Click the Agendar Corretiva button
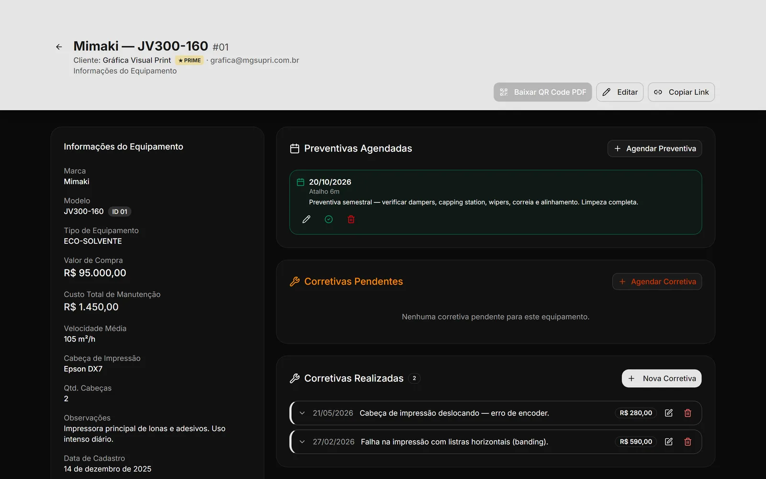The height and width of the screenshot is (479, 766). (x=657, y=282)
